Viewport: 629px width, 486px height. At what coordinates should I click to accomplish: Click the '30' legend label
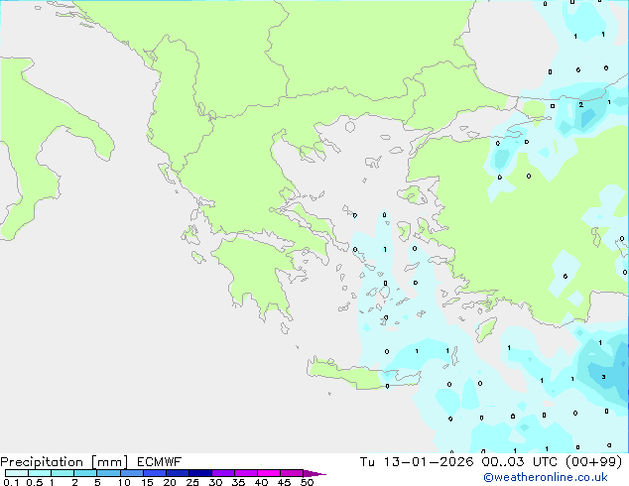(x=215, y=482)
